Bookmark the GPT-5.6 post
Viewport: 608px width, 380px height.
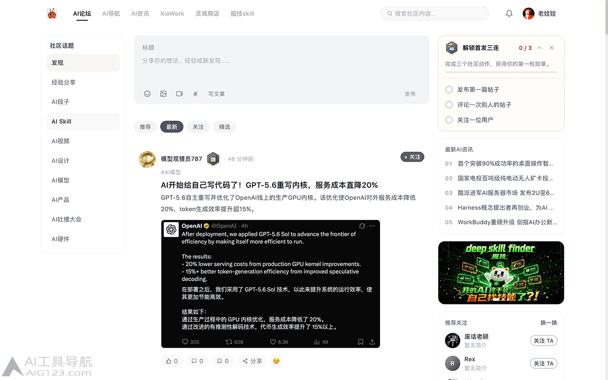click(222, 361)
